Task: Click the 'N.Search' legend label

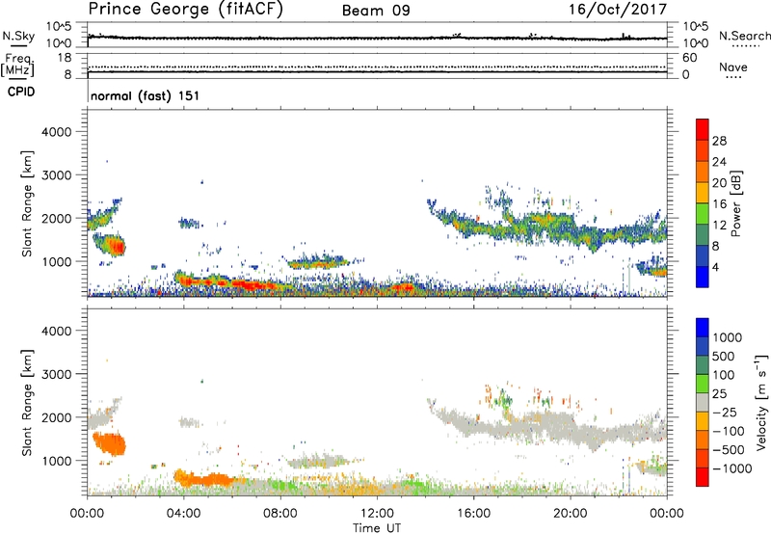Action: pos(744,36)
